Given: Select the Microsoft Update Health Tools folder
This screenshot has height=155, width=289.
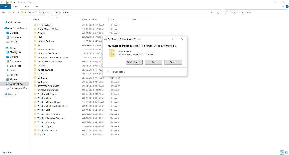Looking at the screenshot, I should pyautogui.click(x=53, y=57).
